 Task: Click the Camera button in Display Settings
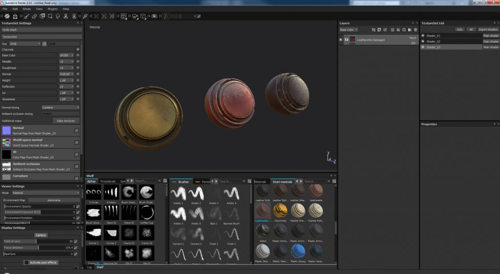tap(41, 235)
